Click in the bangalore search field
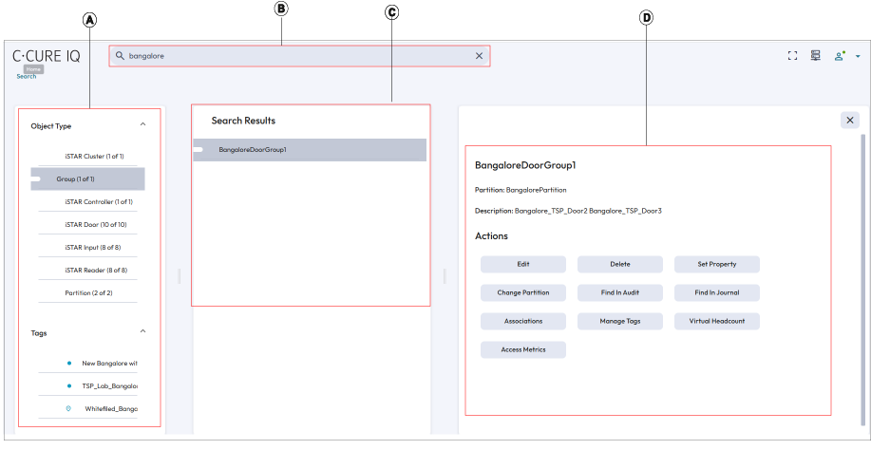Viewport: 871px width, 450px height. [x=294, y=56]
